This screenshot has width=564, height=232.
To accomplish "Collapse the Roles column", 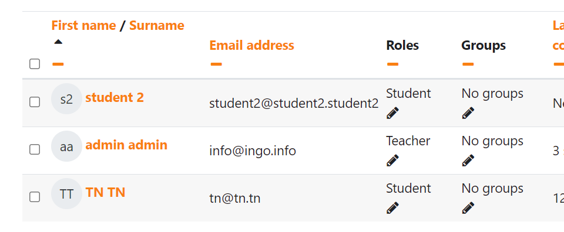I will click(x=393, y=64).
